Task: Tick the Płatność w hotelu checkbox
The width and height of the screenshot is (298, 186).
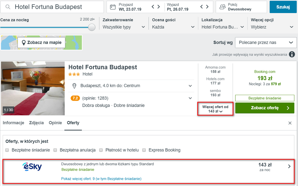Action: [101, 150]
